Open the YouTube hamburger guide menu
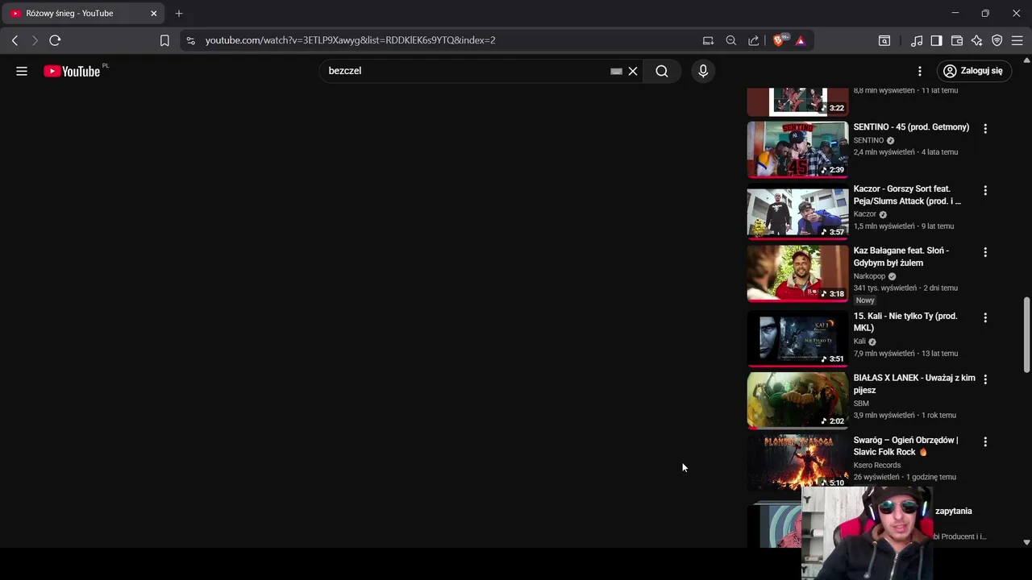This screenshot has height=580, width=1032. 22,71
